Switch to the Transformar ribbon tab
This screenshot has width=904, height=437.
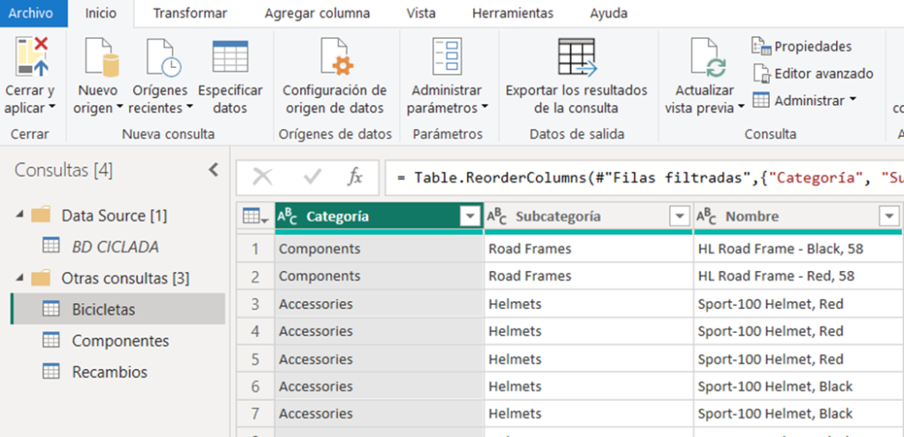point(190,13)
